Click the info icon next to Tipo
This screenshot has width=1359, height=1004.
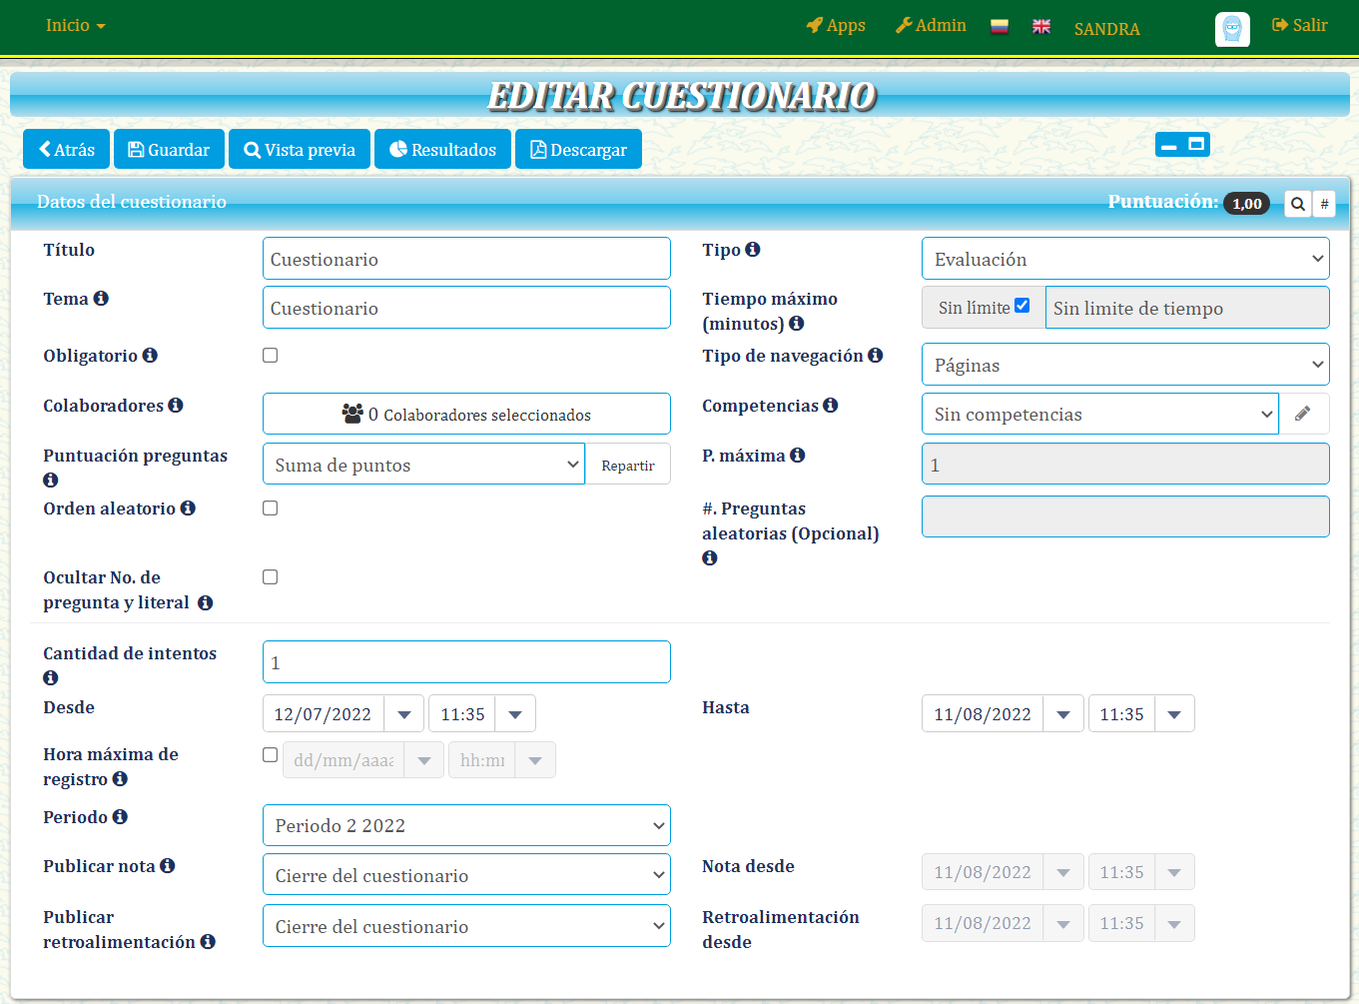[753, 250]
